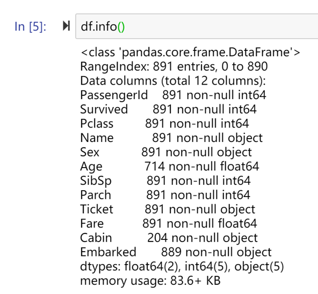Click the PassengerId column row
318x294 pixels.
coord(173,95)
